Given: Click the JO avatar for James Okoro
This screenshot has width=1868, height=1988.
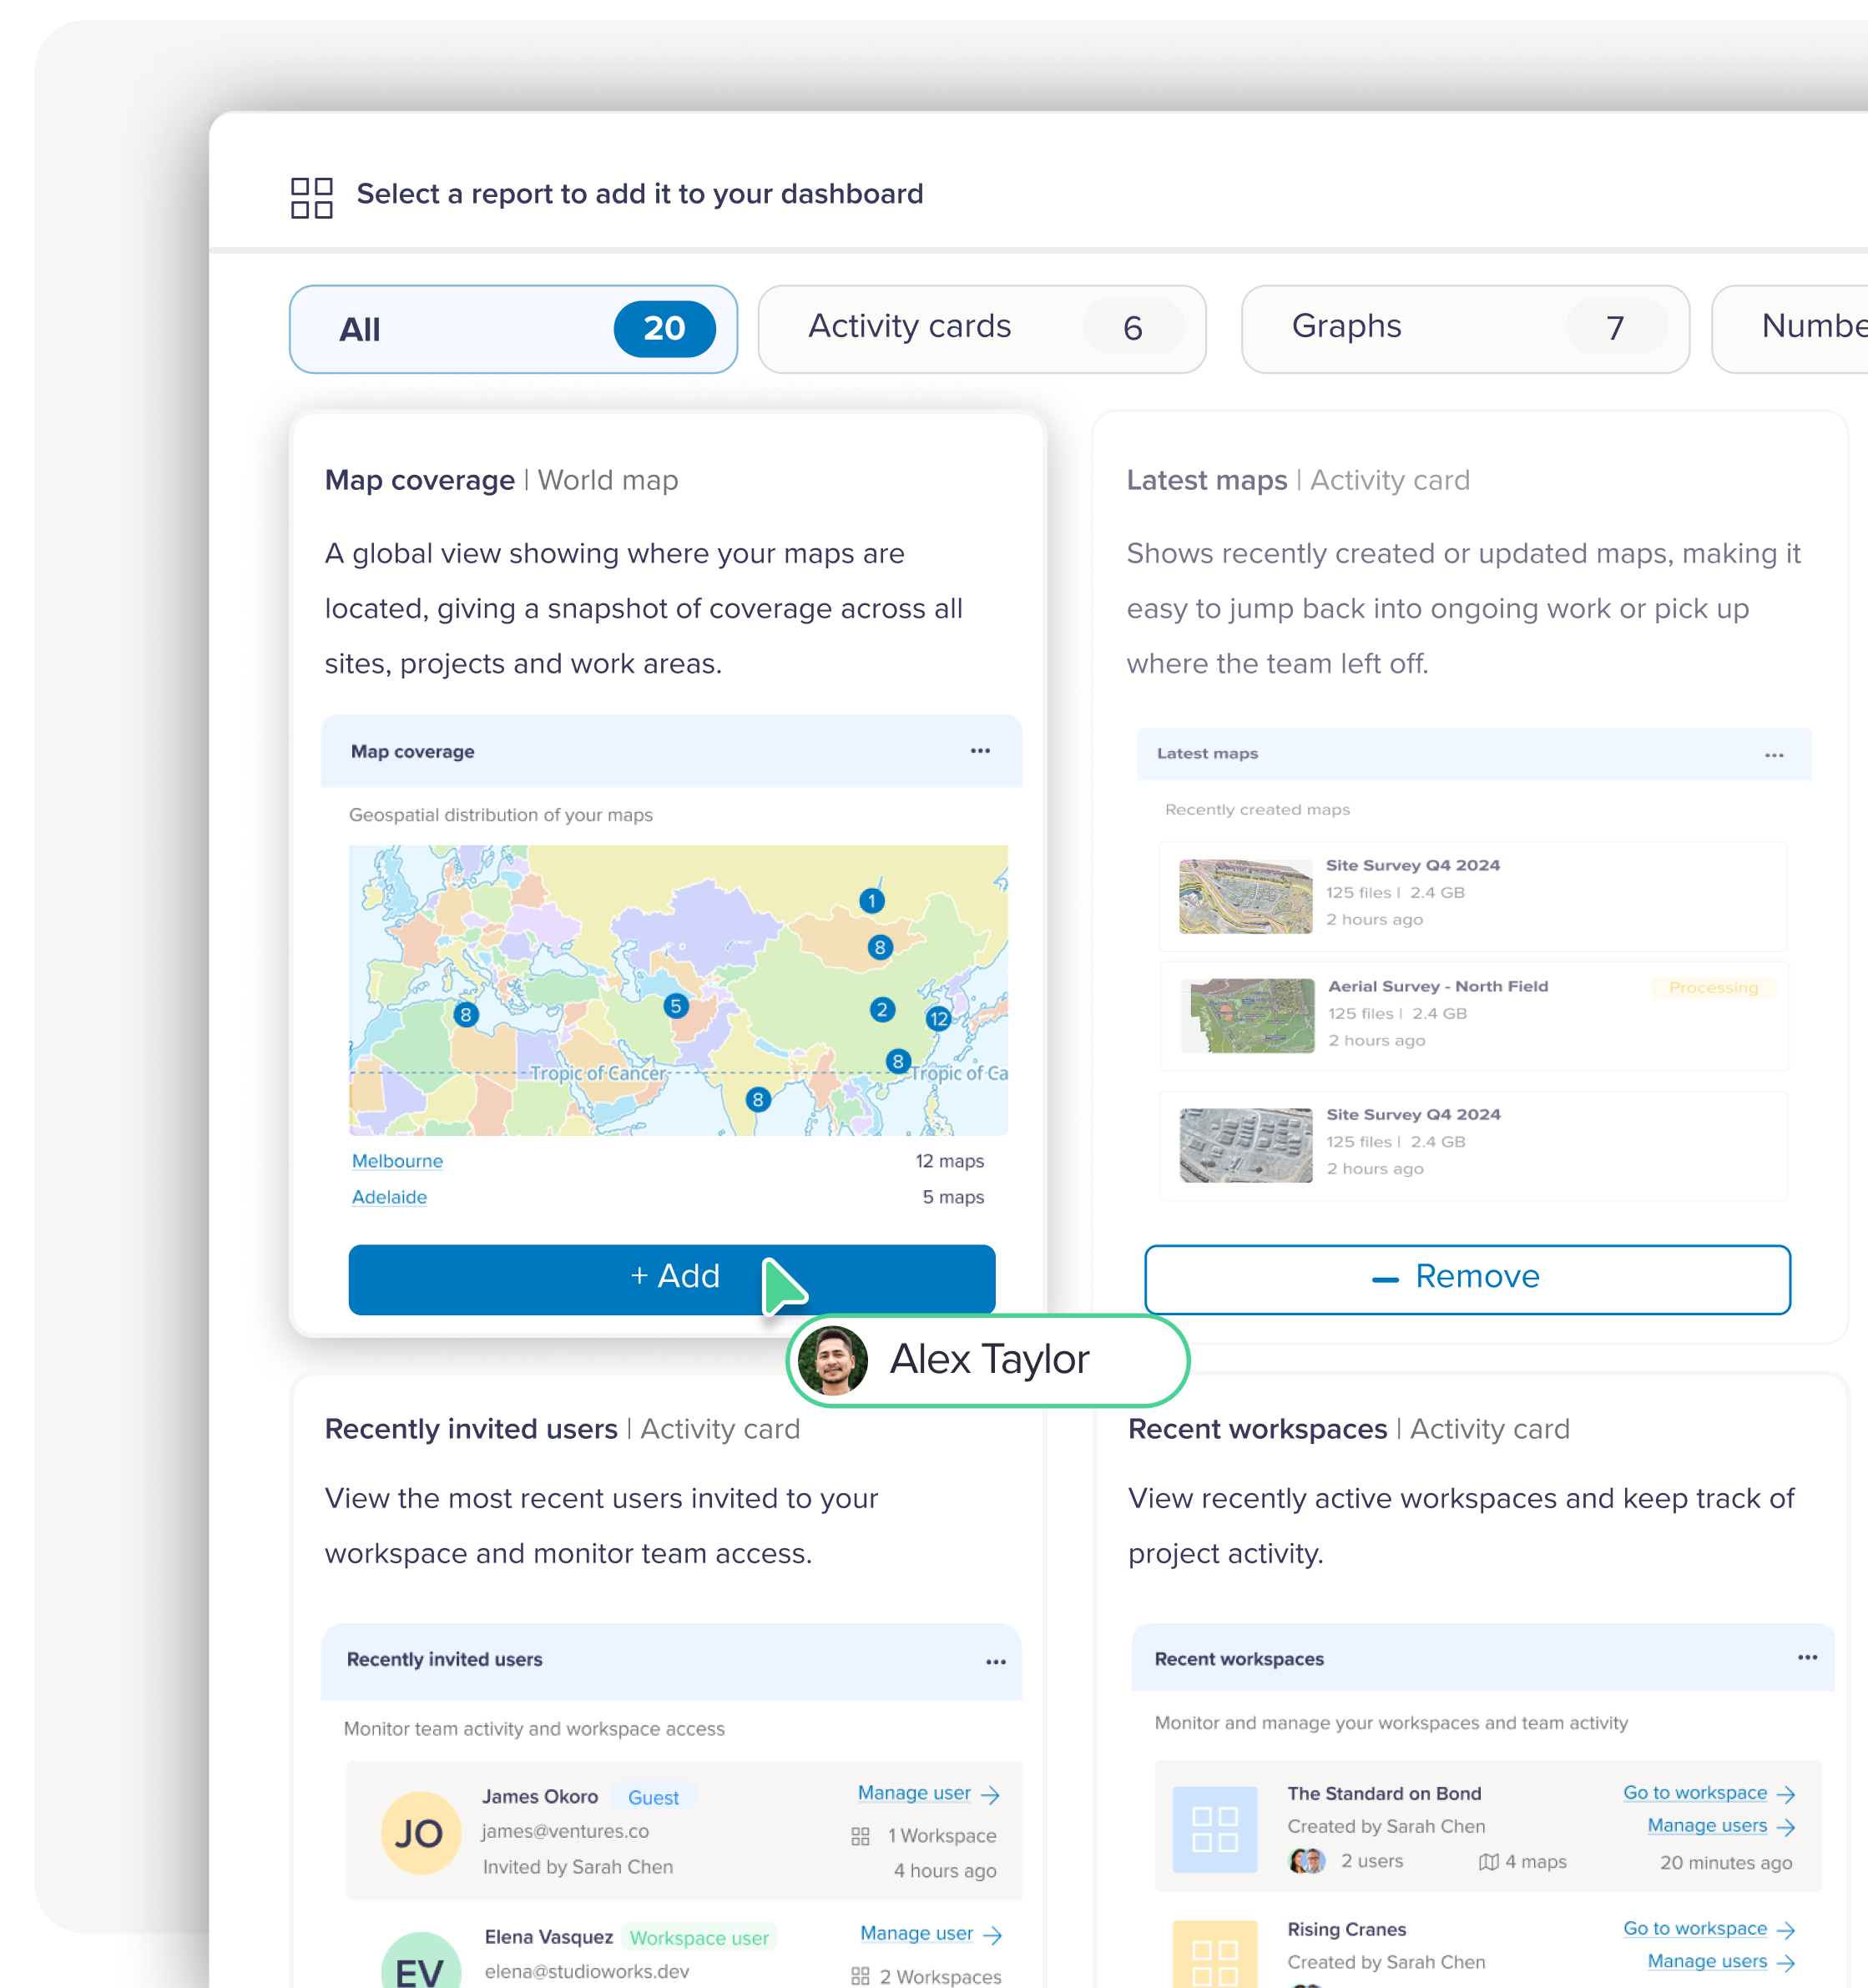Looking at the screenshot, I should (x=420, y=1832).
